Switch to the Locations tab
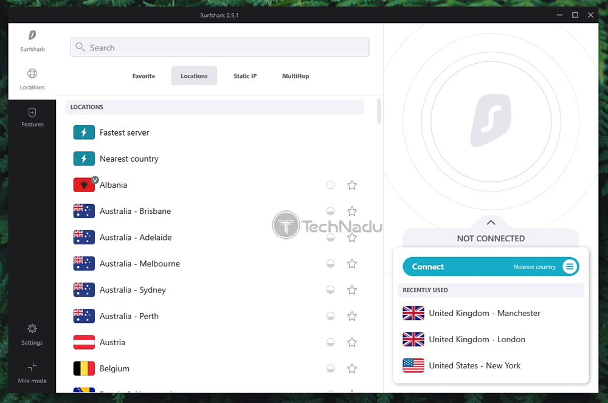The width and height of the screenshot is (608, 403). click(194, 76)
